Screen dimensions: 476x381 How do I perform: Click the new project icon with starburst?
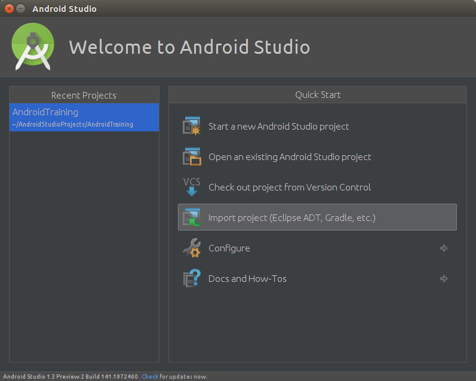(x=192, y=126)
